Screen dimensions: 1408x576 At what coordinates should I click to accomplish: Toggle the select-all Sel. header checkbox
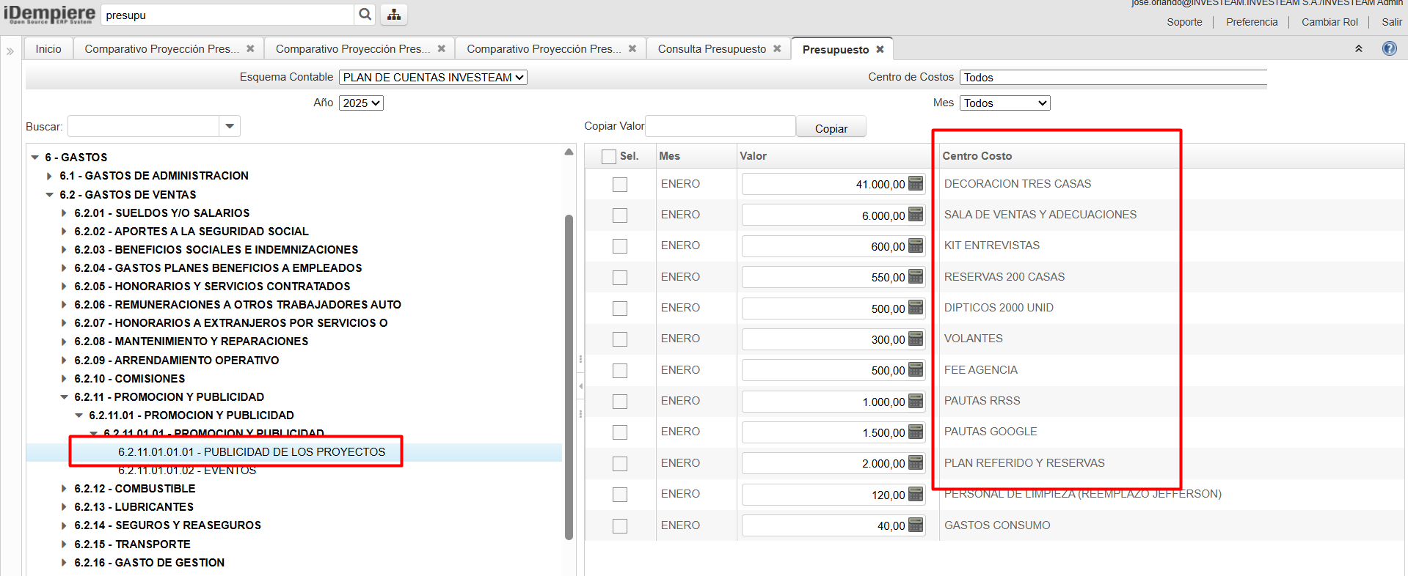(x=608, y=156)
